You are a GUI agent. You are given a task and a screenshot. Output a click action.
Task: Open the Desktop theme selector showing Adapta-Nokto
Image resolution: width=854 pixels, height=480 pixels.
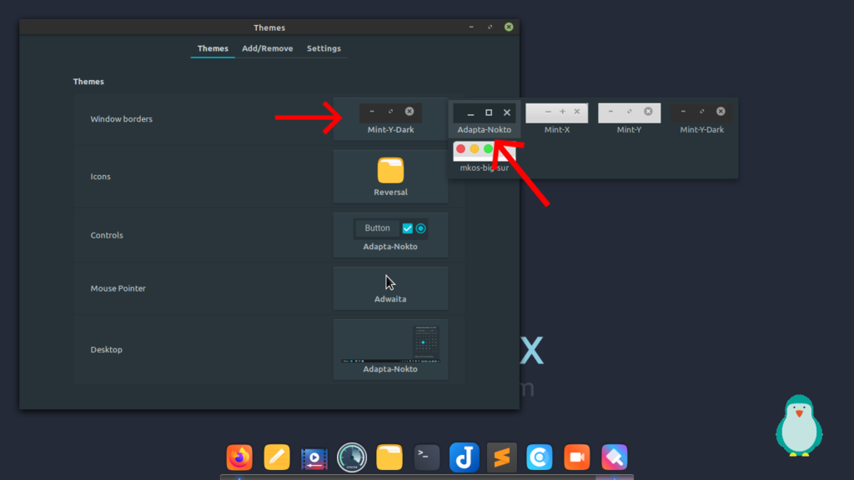coord(390,349)
